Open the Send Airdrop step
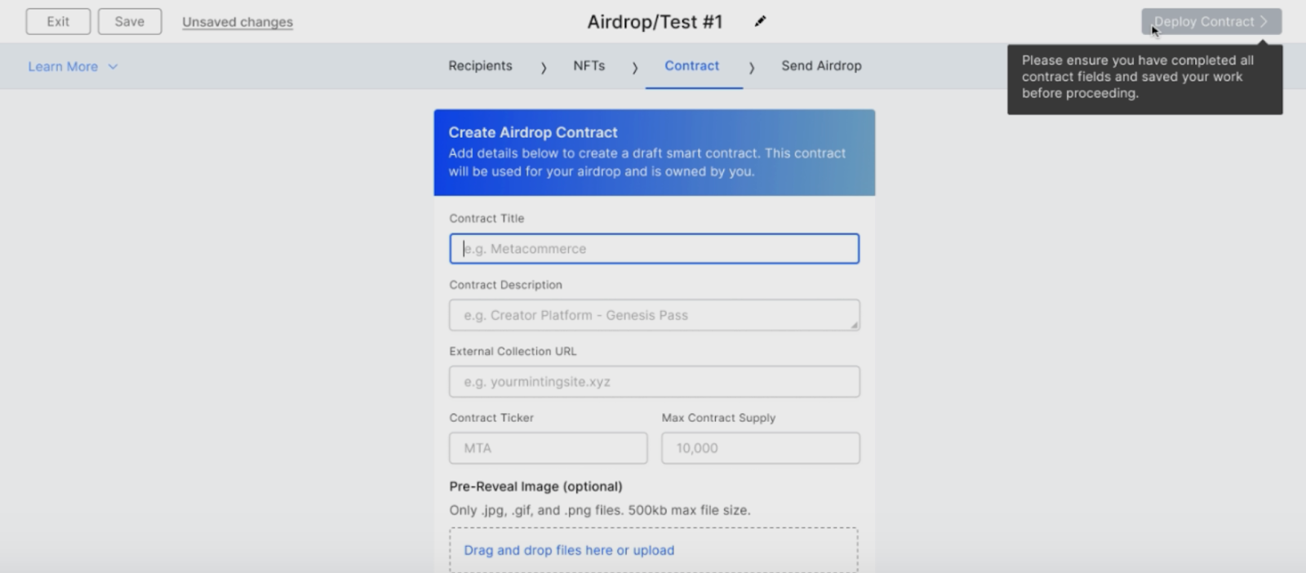Viewport: 1306px width, 573px height. 821,66
